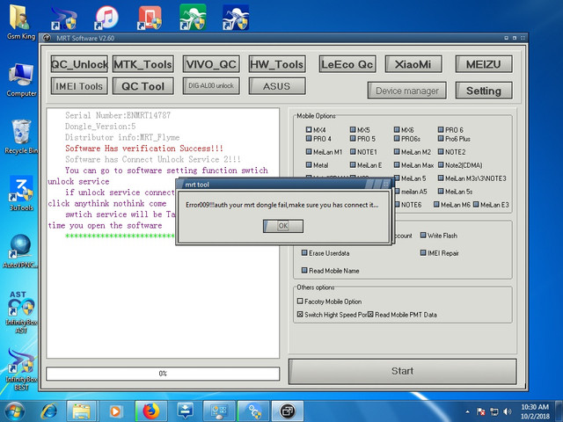
Task: Open the desktop shortcut left of iTunes
Action: click(63, 18)
